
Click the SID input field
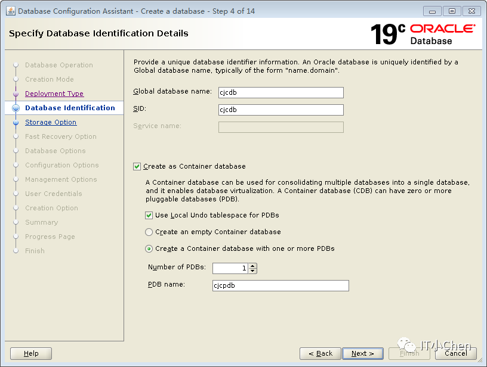tap(281, 110)
